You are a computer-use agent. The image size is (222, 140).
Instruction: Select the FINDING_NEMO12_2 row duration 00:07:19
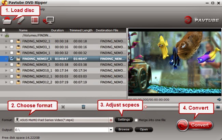(x=61, y=82)
